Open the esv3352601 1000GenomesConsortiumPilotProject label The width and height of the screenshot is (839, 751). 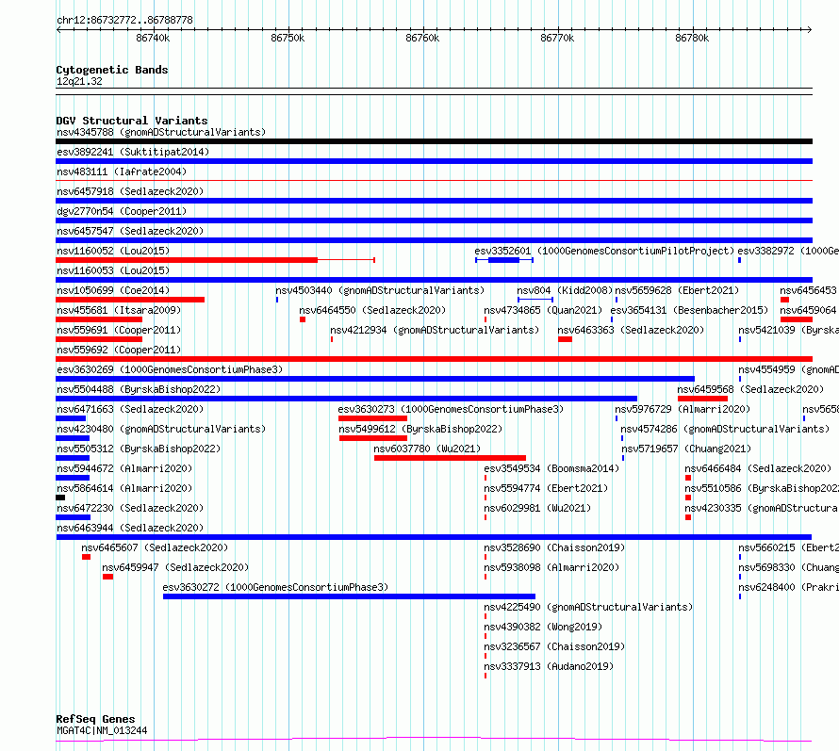click(x=604, y=251)
